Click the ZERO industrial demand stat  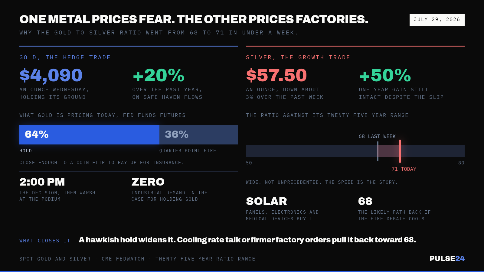[148, 182]
